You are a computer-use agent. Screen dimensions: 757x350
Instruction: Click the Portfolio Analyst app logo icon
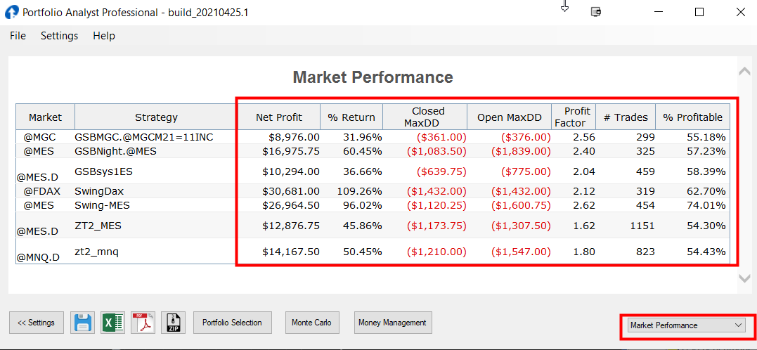(x=11, y=13)
